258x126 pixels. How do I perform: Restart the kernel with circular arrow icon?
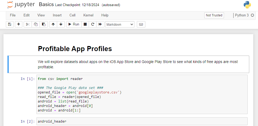click(92, 24)
